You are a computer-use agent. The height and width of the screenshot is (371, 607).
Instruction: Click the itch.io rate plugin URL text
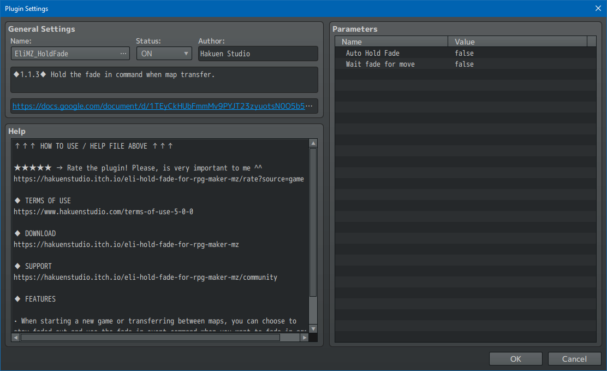(x=159, y=179)
